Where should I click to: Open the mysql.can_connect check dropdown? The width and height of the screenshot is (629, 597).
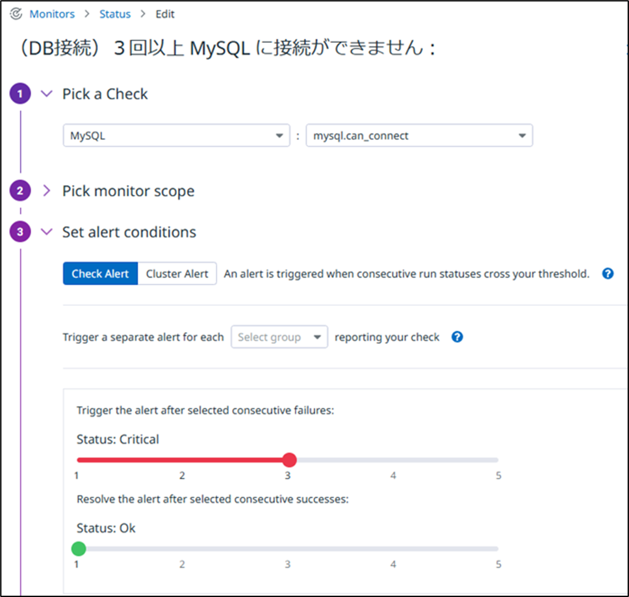(419, 136)
